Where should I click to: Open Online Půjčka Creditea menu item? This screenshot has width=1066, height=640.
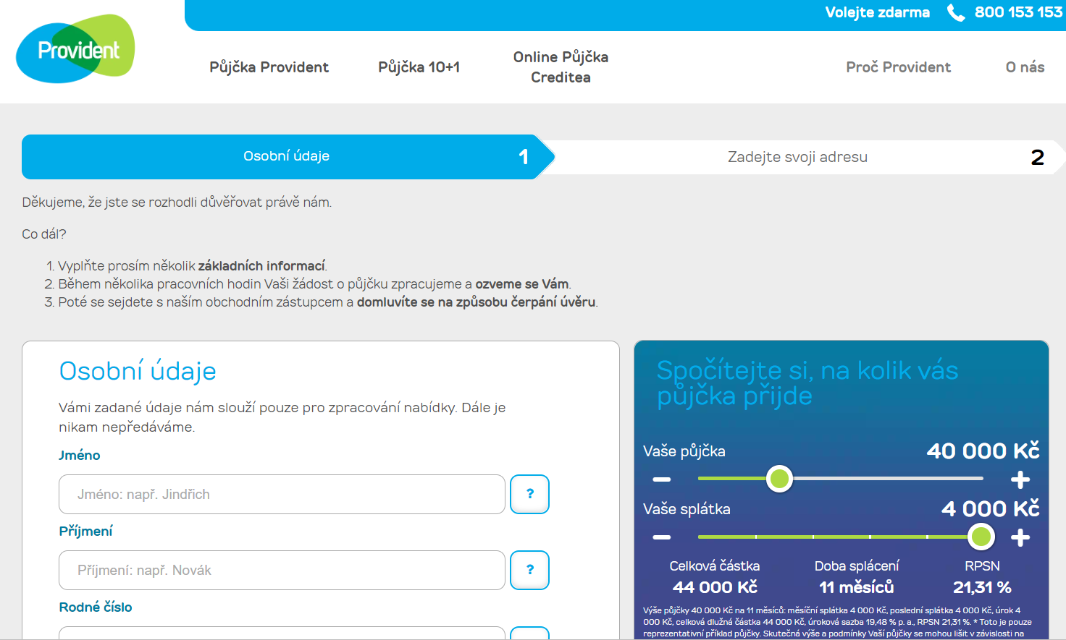[x=561, y=67]
